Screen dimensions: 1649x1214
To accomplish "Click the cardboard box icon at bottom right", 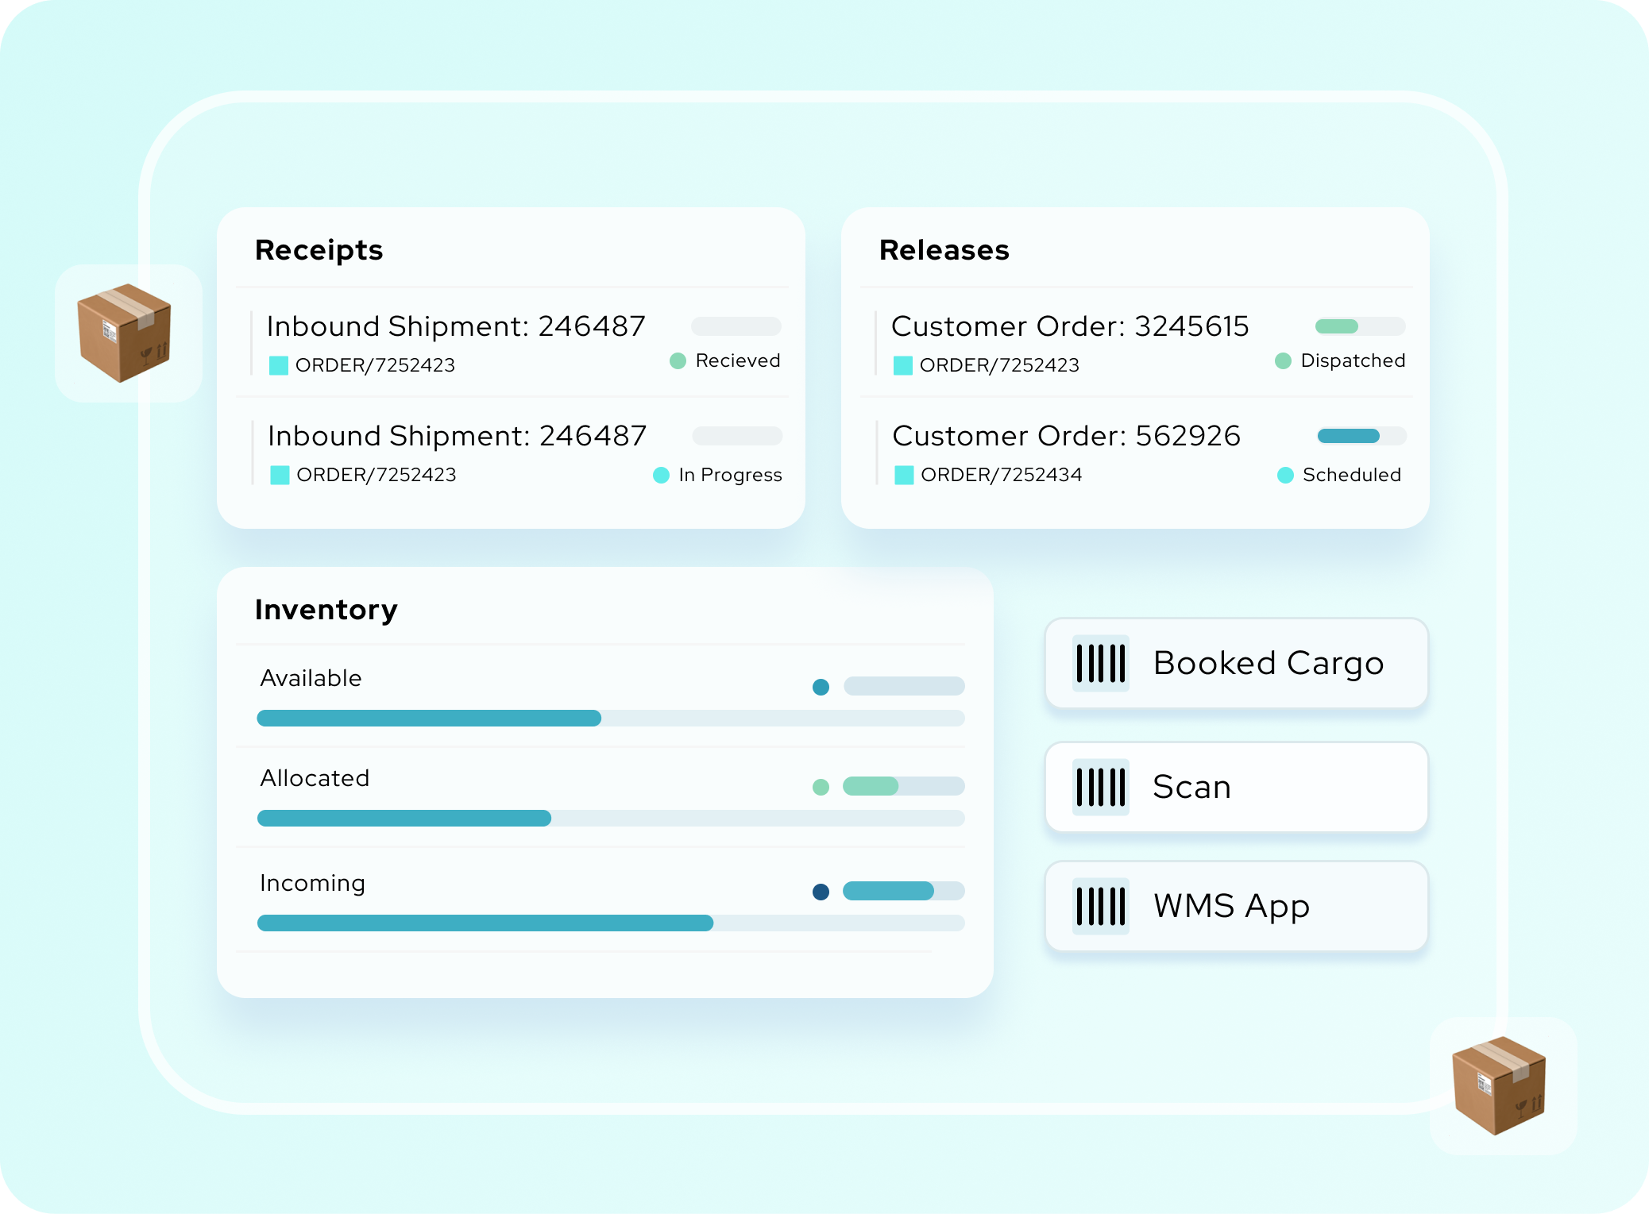I will point(1500,1085).
